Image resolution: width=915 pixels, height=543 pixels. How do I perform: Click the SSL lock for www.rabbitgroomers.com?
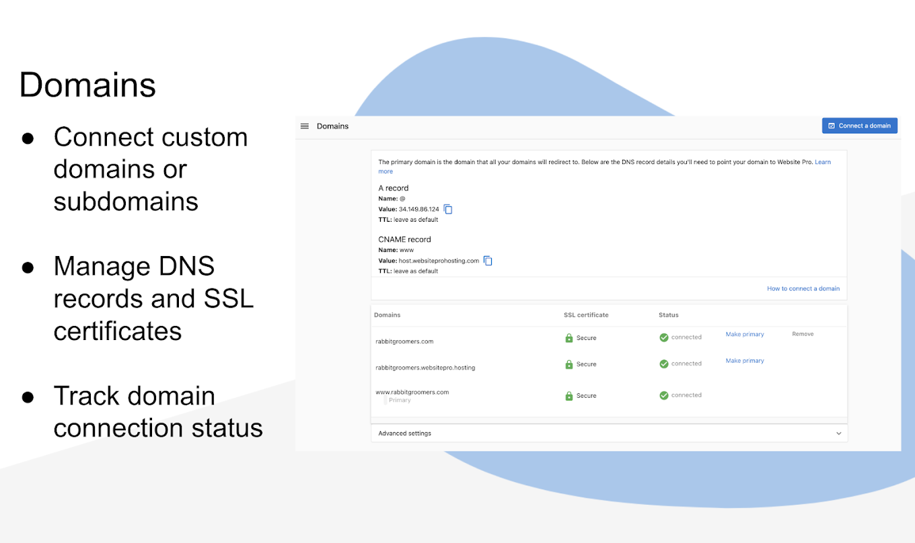pyautogui.click(x=569, y=395)
